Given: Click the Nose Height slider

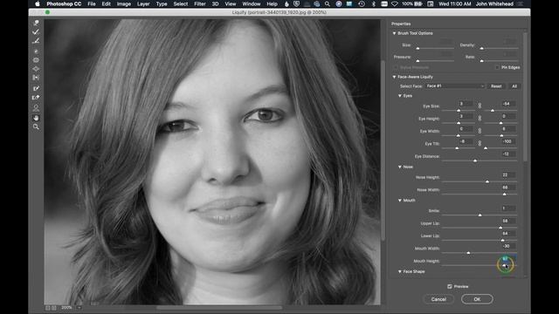Looking at the screenshot, I should click(480, 181).
